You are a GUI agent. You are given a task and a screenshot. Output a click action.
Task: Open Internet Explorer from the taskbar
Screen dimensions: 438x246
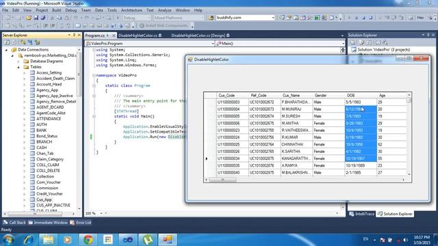pyautogui.click(x=28, y=240)
